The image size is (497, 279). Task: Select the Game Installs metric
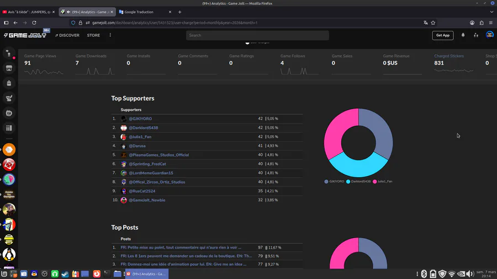(x=146, y=65)
